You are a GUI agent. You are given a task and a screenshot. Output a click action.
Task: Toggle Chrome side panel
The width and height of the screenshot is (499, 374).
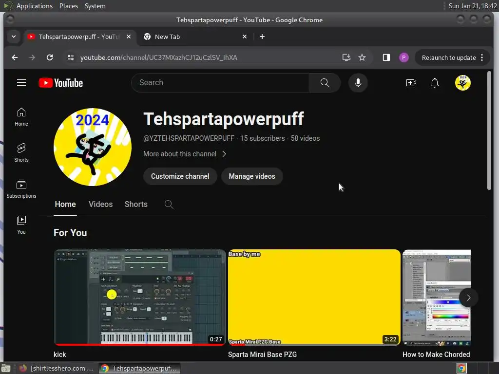click(386, 57)
